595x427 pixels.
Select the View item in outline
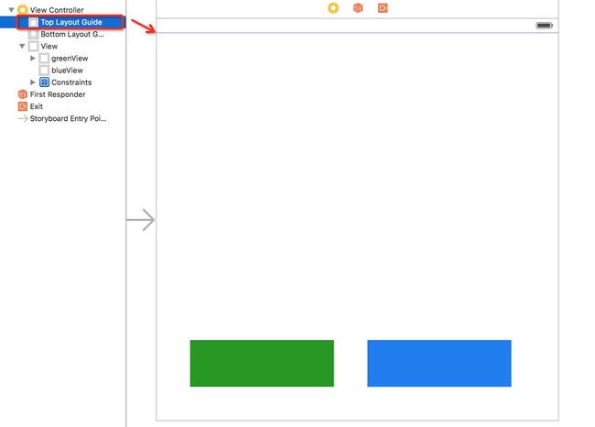(x=49, y=47)
